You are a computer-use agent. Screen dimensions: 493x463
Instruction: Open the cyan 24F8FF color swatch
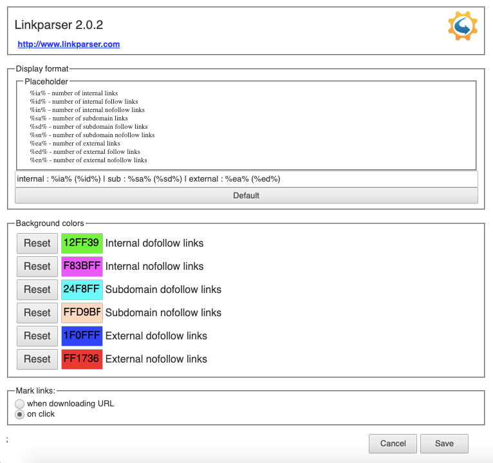82,290
